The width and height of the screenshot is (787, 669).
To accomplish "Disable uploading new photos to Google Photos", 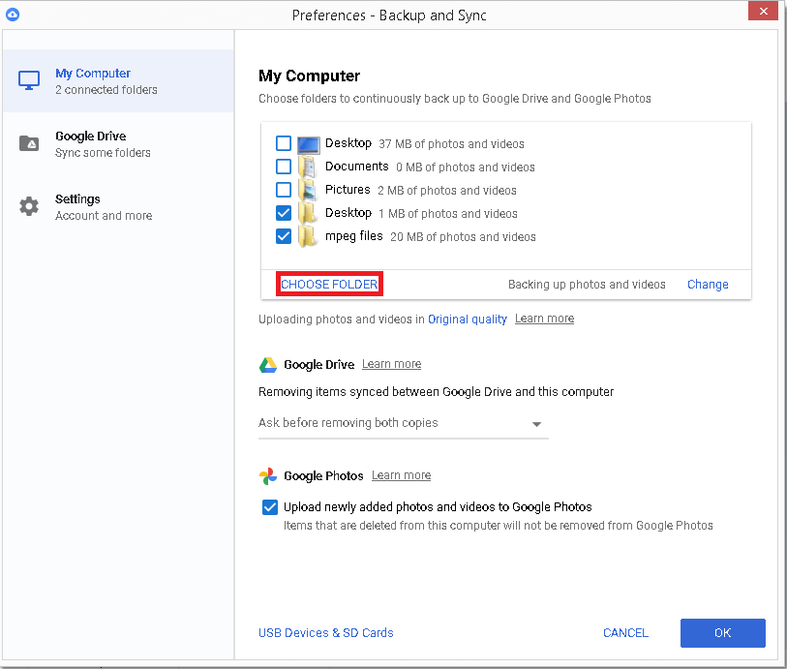I will (x=269, y=506).
